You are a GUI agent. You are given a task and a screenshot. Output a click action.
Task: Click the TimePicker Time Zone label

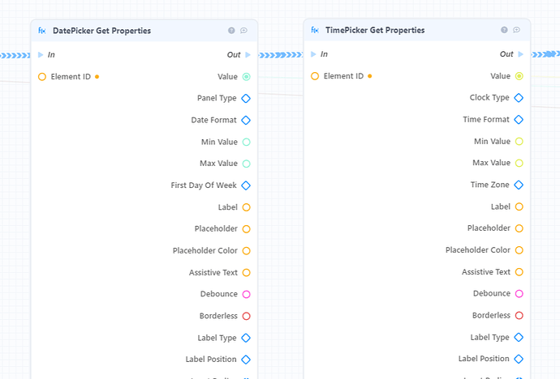[489, 185]
